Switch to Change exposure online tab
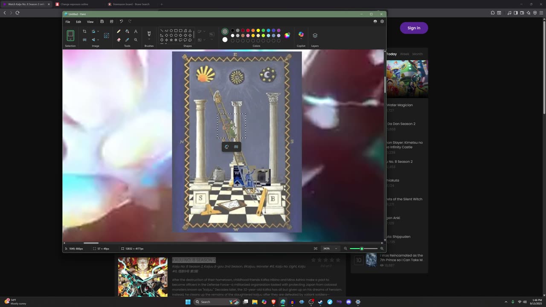Screen dimensions: 546x307 74,4
